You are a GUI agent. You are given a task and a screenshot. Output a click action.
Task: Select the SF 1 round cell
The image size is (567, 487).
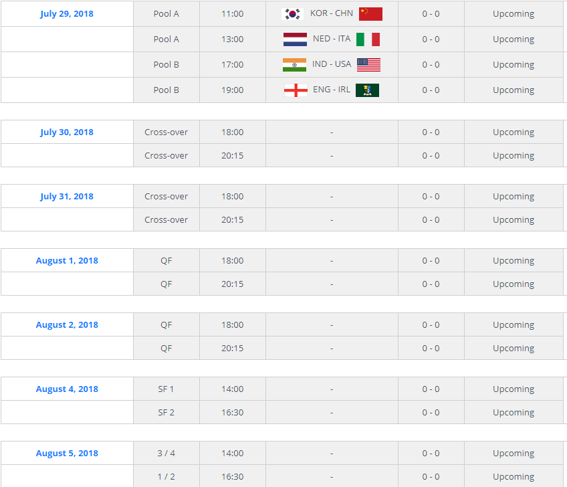[x=166, y=389]
